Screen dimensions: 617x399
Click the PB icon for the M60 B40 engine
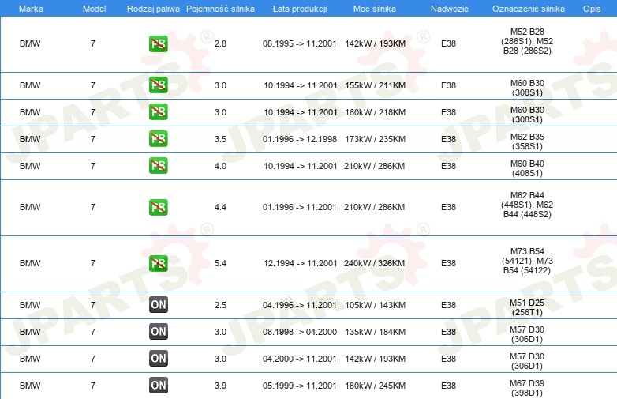tap(158, 166)
